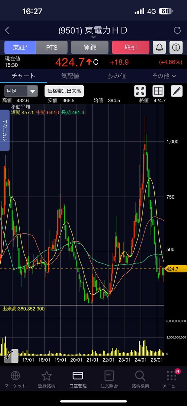187x406 pixels.
Task: Expand chart to fullscreen
Action: (x=140, y=91)
